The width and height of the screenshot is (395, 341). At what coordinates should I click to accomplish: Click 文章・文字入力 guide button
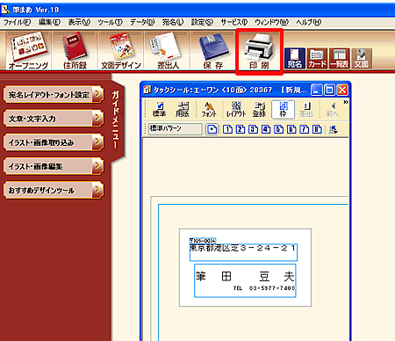[x=54, y=119]
